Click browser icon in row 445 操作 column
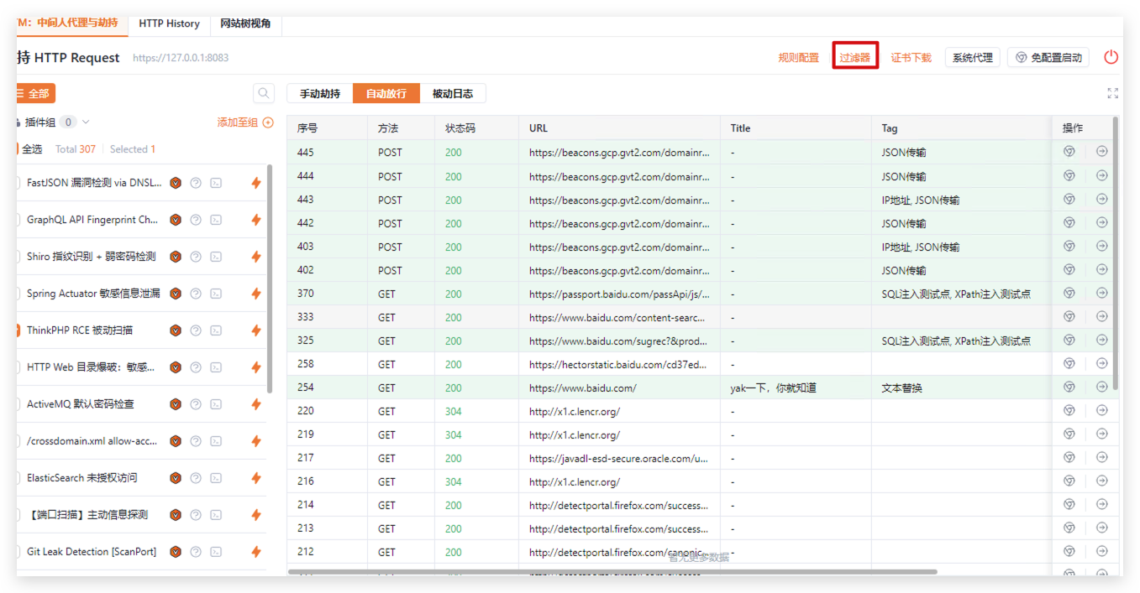The height and width of the screenshot is (593, 1140). click(1069, 152)
